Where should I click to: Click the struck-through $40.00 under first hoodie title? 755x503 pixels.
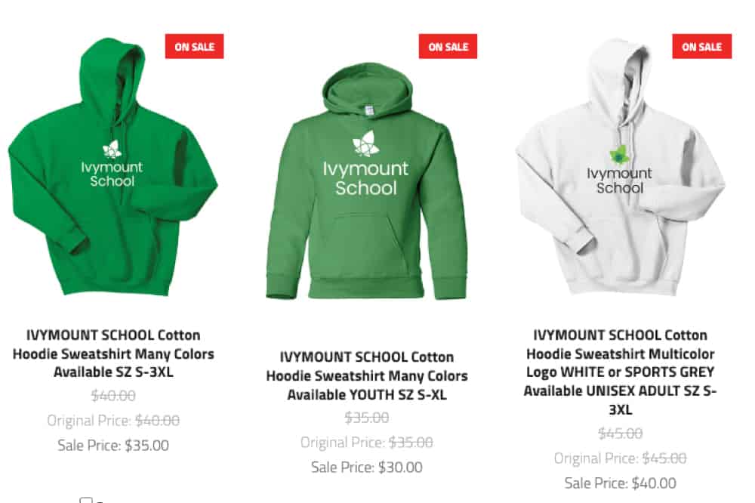pos(113,396)
